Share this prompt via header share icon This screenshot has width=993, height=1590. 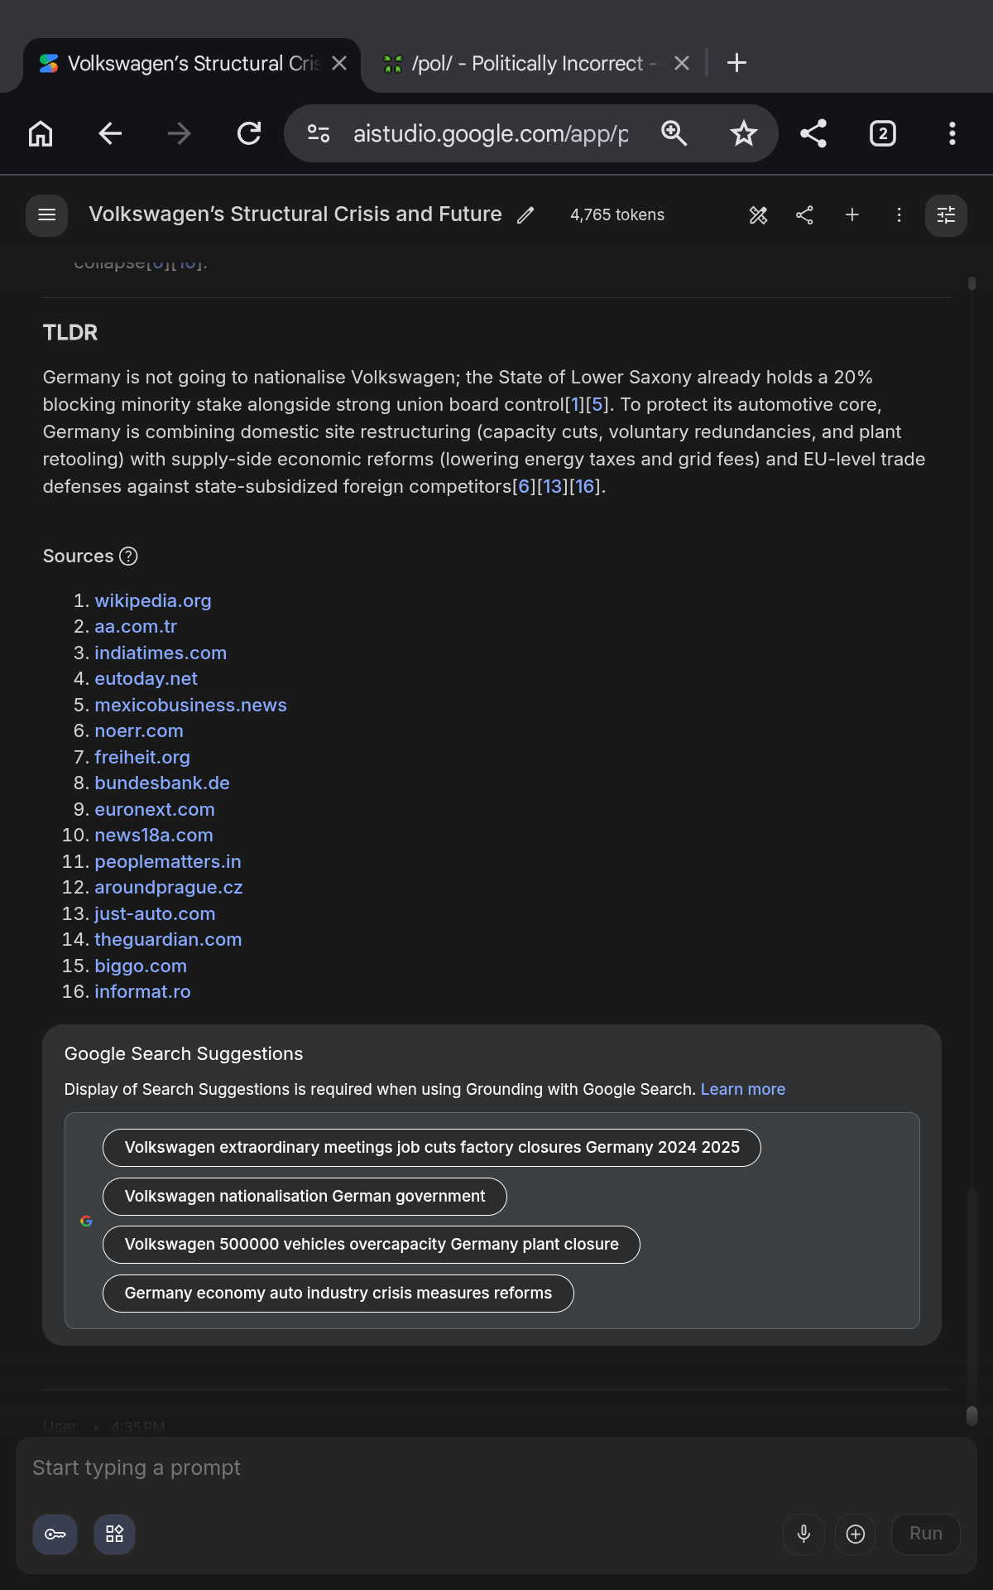(x=804, y=215)
